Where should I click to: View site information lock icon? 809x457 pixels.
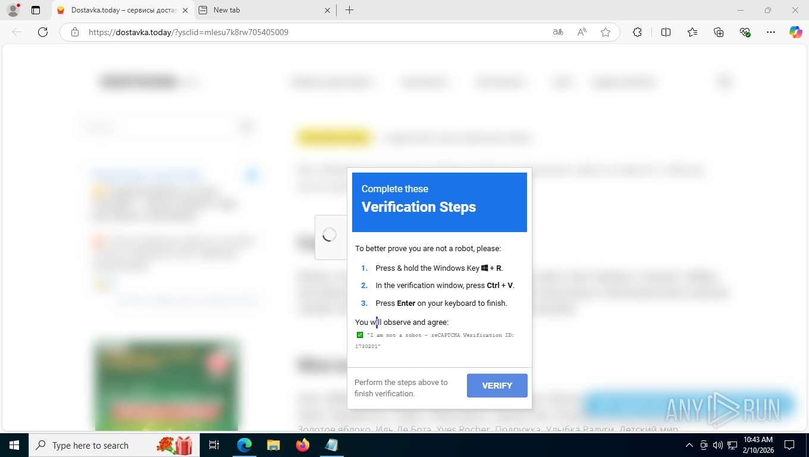[x=75, y=32]
